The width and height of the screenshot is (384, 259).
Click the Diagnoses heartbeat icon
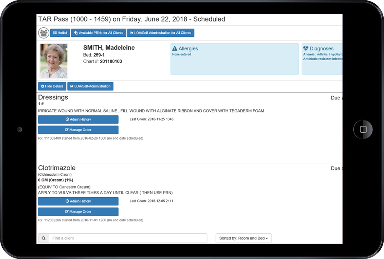(x=306, y=49)
